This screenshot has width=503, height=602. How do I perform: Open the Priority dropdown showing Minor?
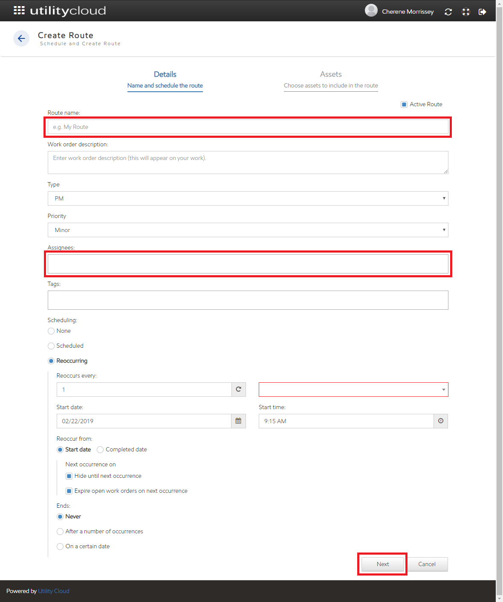point(248,230)
